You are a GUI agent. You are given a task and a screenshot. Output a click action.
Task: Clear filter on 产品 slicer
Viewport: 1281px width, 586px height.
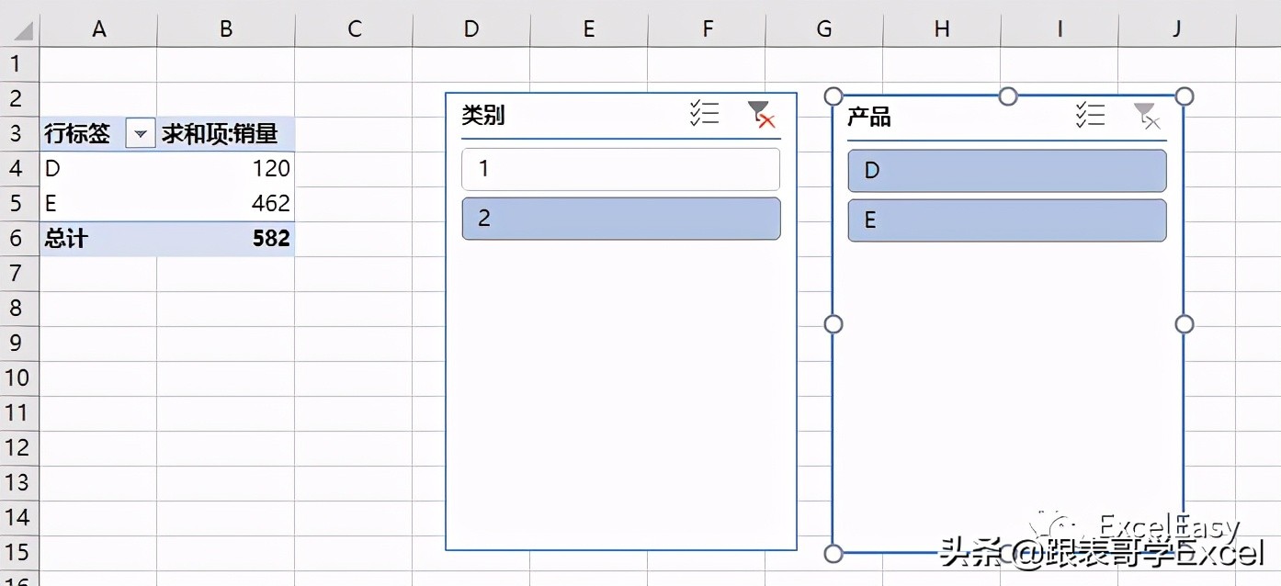point(1147,116)
